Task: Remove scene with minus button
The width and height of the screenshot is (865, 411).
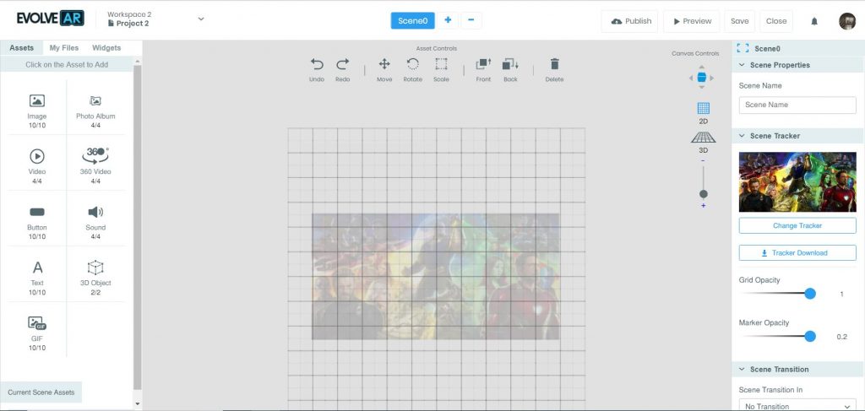Action: [x=471, y=20]
